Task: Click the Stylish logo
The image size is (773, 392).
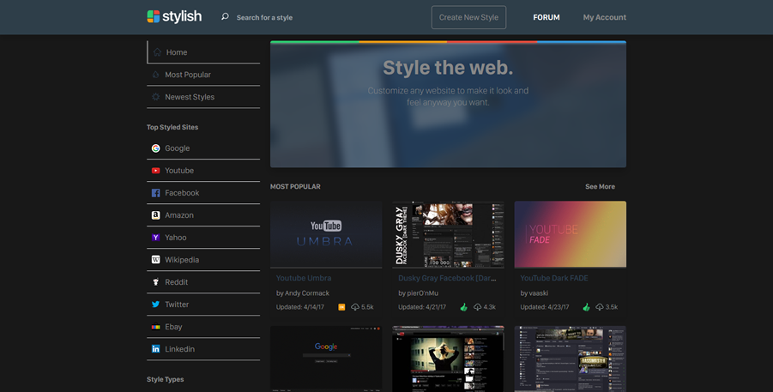Action: pyautogui.click(x=174, y=17)
